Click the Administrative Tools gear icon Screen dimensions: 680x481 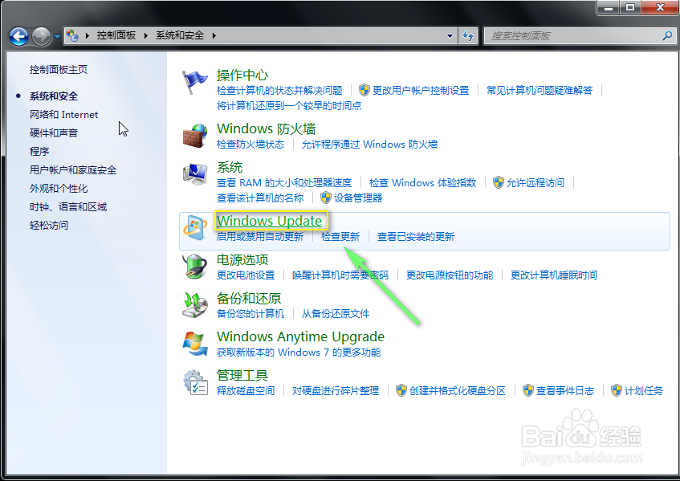click(195, 382)
